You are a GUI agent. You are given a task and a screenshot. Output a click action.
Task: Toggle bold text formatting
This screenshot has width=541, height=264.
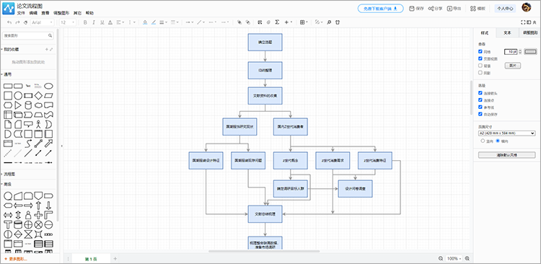(85, 22)
